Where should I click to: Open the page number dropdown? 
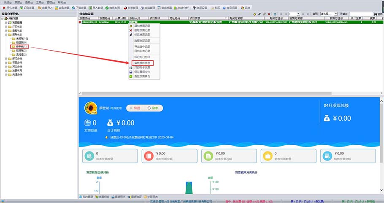click(x=298, y=14)
